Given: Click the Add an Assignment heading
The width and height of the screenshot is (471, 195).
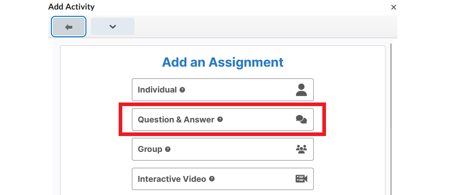Looking at the screenshot, I should 223,62.
